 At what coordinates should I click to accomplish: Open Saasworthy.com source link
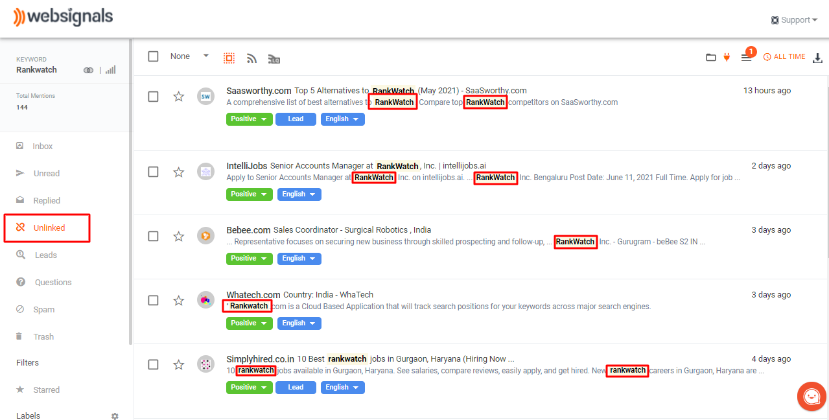[x=259, y=91]
